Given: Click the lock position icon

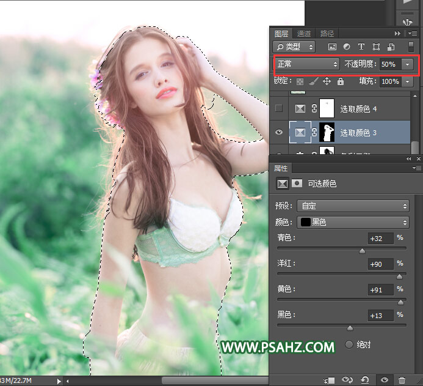Looking at the screenshot, I should [x=327, y=81].
